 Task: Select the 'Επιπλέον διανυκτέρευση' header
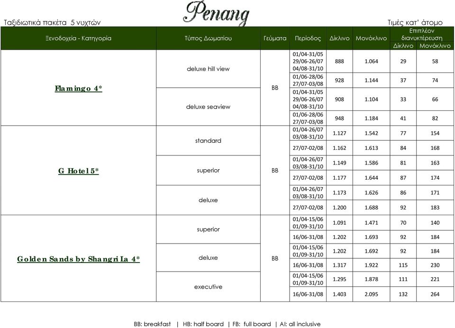[x=422, y=34]
